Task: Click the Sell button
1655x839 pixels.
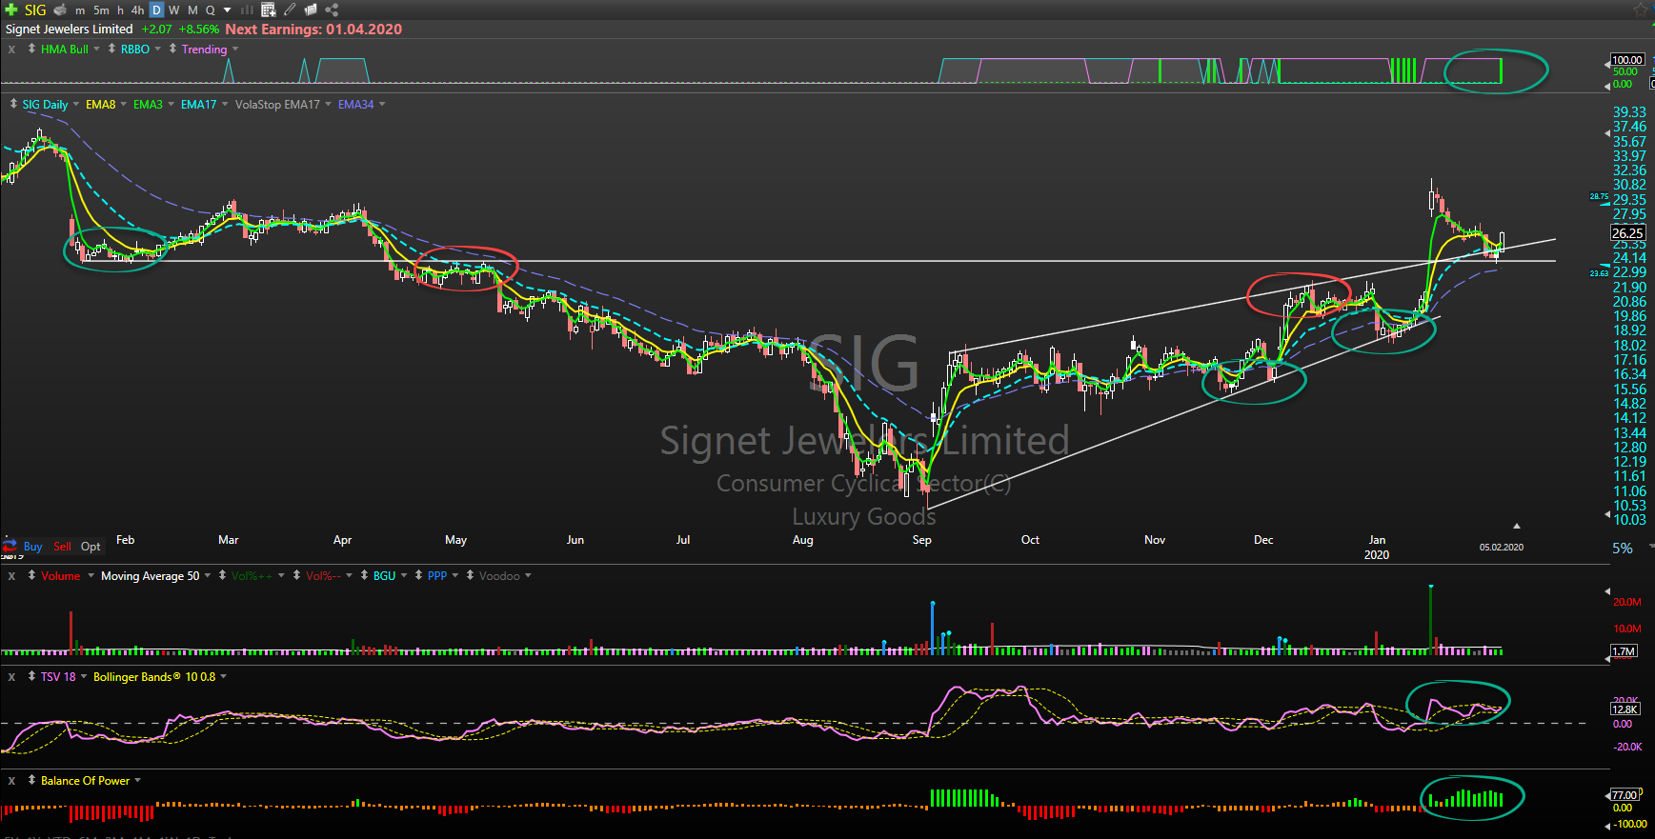Action: click(62, 547)
